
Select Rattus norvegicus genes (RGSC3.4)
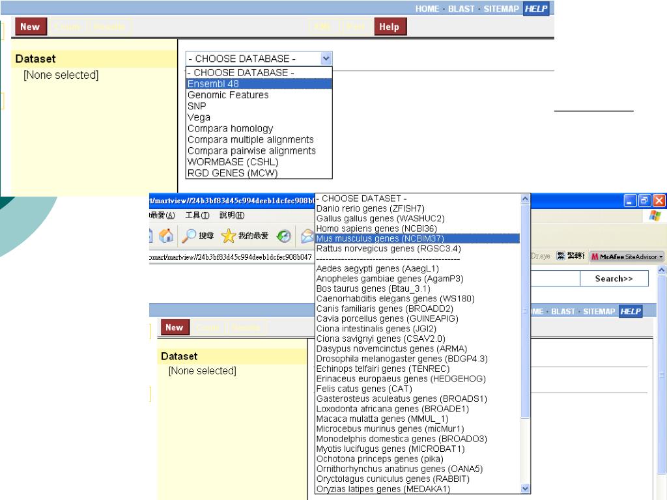[x=418, y=248]
